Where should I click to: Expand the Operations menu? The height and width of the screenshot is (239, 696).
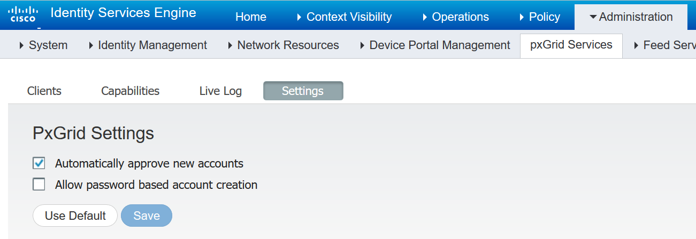[x=455, y=17]
